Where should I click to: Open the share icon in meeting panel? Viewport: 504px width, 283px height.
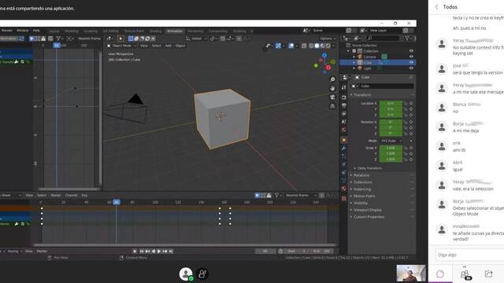pyautogui.click(x=488, y=274)
